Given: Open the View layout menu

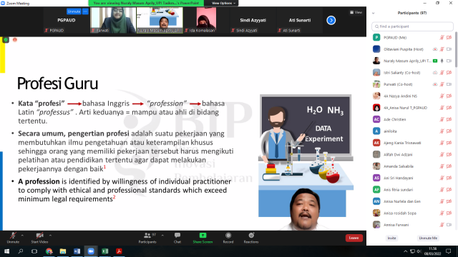Looking at the screenshot, I should click(356, 12).
